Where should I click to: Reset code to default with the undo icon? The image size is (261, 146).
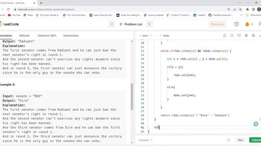click(x=239, y=35)
